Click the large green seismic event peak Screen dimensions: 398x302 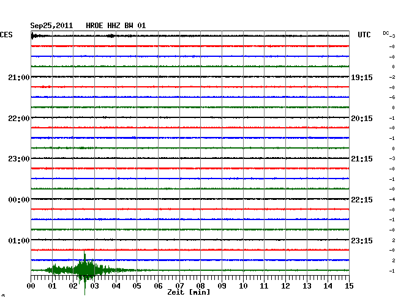(84, 270)
